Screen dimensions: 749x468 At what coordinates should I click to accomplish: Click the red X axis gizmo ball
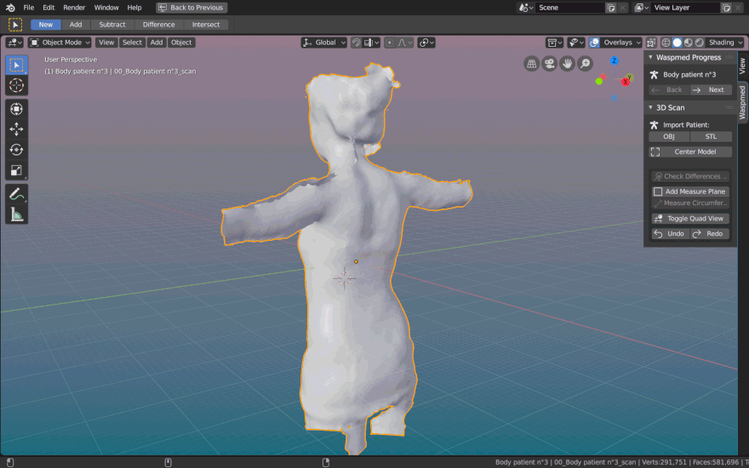click(626, 83)
